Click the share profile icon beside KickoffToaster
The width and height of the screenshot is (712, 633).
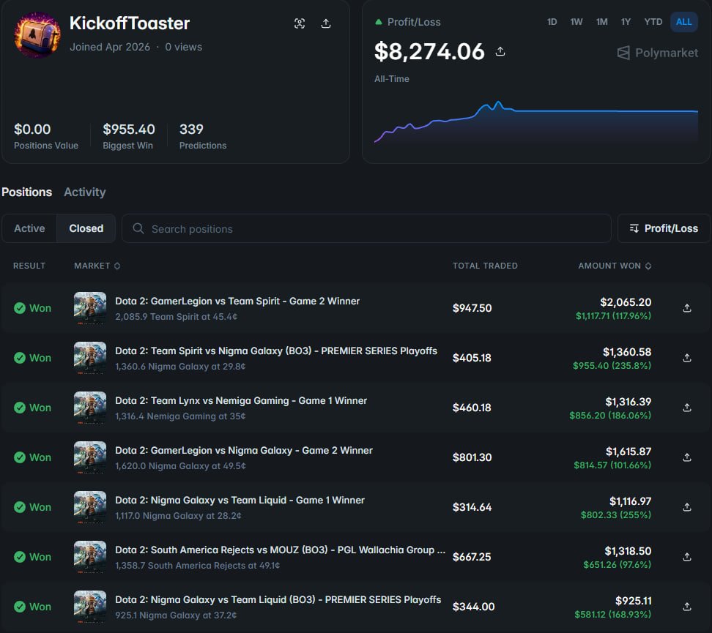pyautogui.click(x=325, y=23)
